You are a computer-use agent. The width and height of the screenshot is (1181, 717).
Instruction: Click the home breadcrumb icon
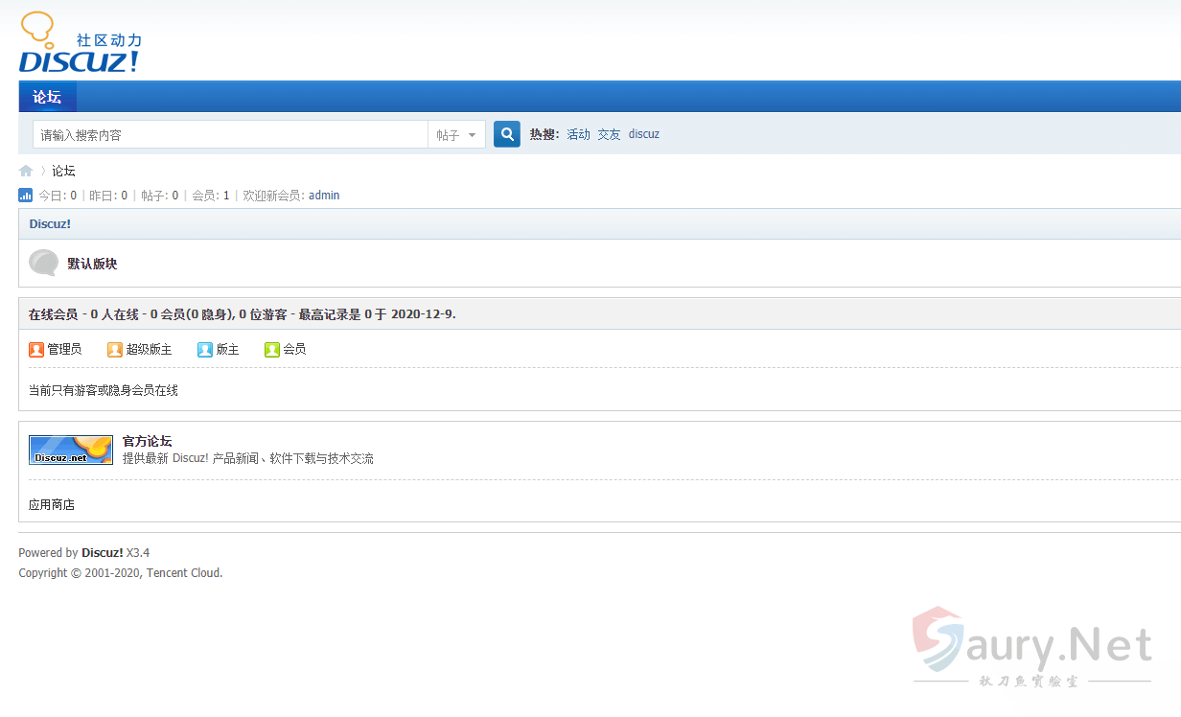pos(26,171)
